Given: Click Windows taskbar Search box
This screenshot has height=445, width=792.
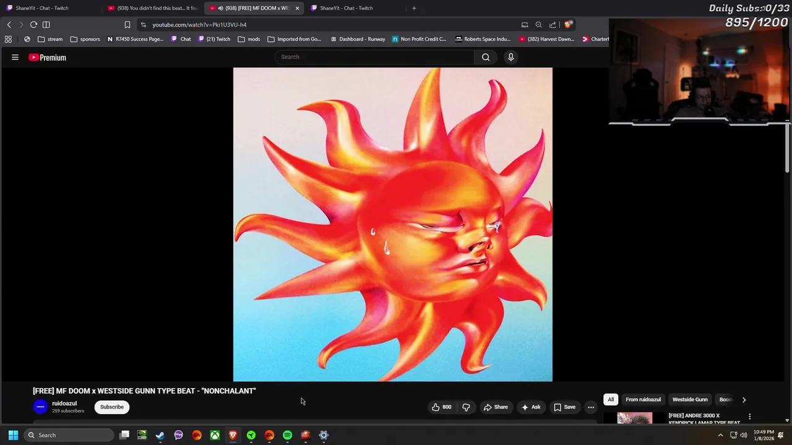Looking at the screenshot, I should (x=69, y=435).
